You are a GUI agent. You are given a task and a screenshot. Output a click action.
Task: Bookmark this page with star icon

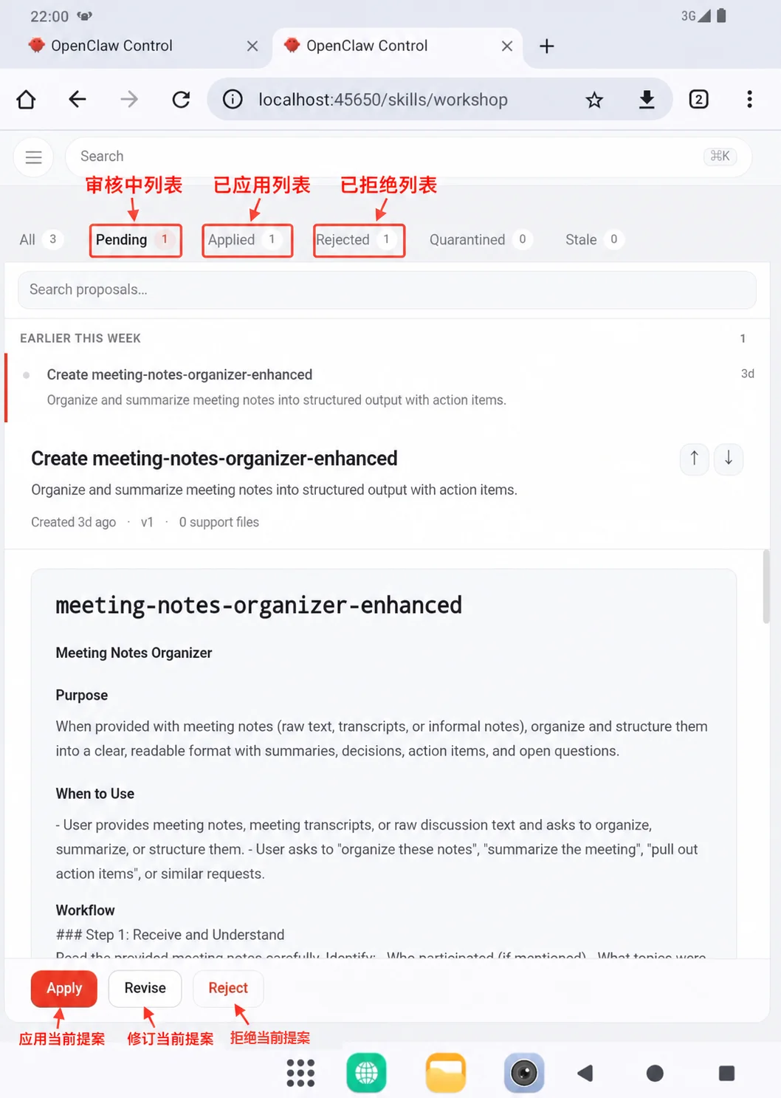594,100
